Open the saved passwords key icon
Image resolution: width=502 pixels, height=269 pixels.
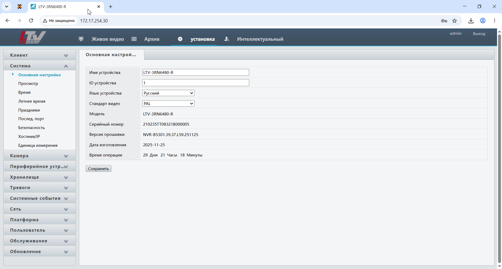coord(444,21)
